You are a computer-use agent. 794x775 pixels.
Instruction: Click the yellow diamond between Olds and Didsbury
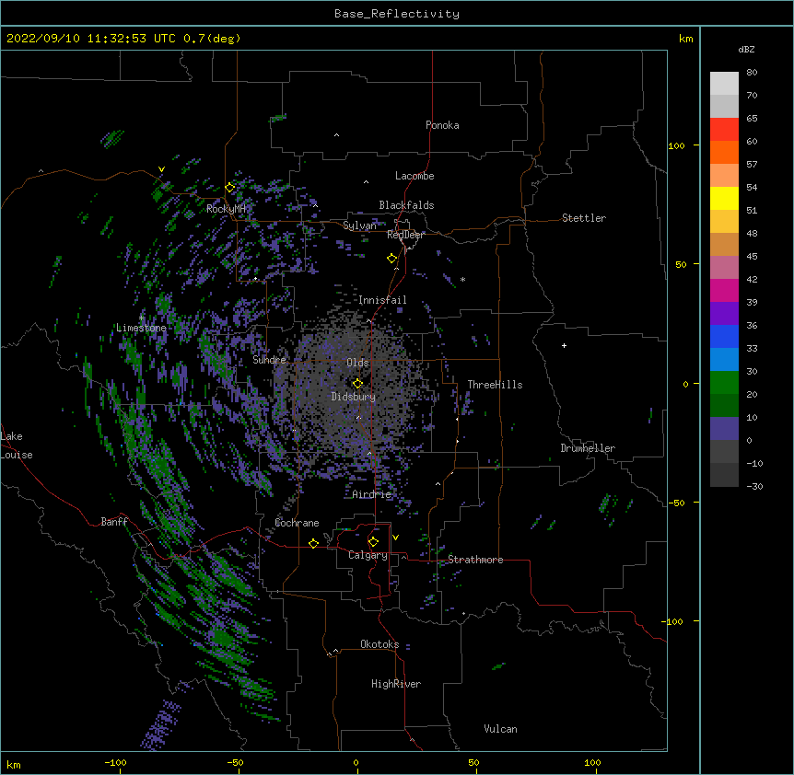click(357, 384)
